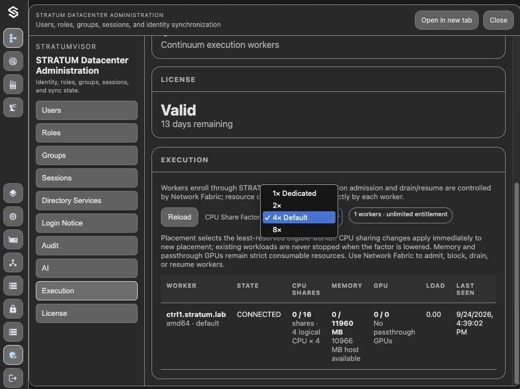Click the Close button
This screenshot has height=389, width=520.
498,20
